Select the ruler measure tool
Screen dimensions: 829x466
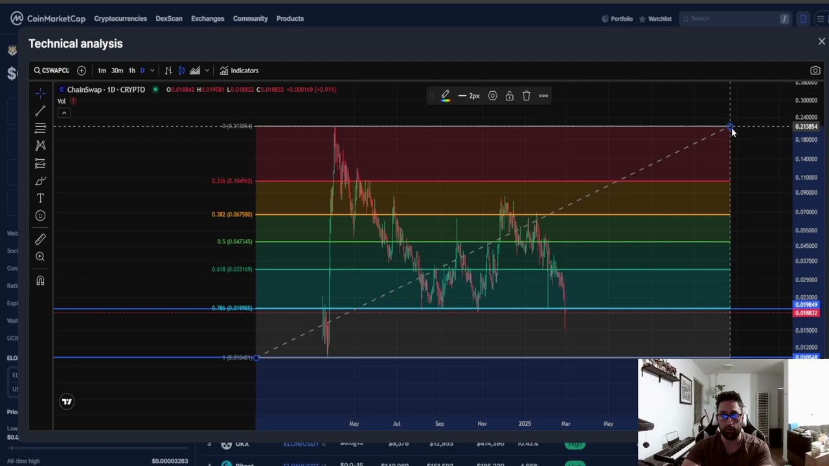click(x=40, y=239)
